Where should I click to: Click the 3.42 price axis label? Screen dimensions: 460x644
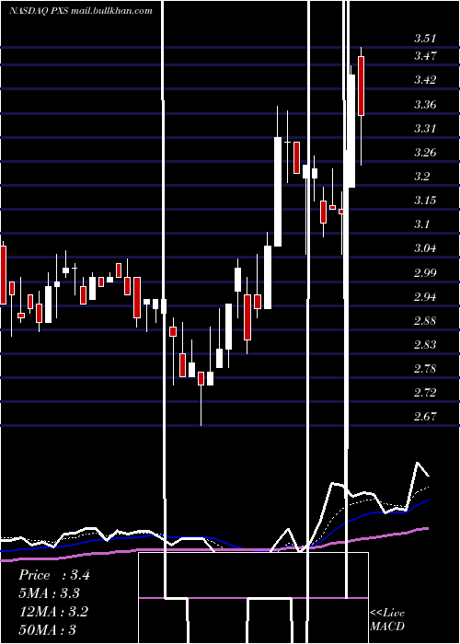425,80
